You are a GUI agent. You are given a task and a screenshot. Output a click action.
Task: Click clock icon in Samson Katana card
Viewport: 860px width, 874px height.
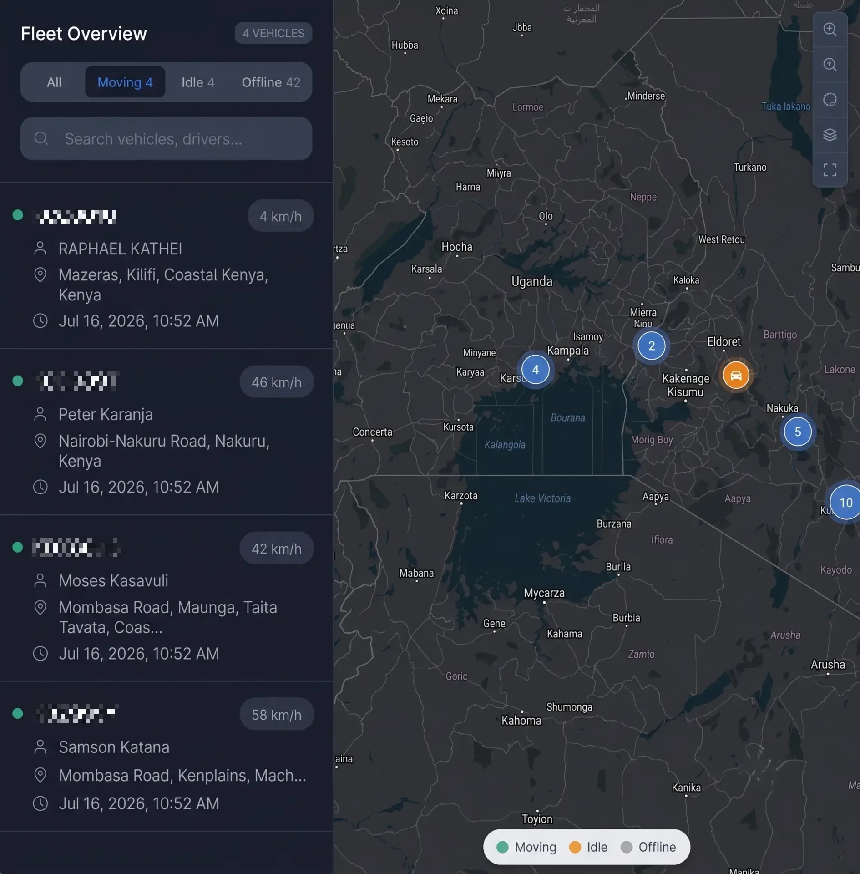pos(40,803)
